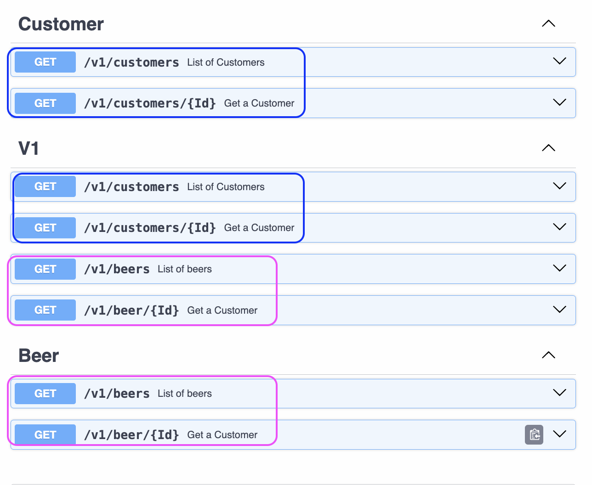Collapse the V1 section using its chevron
This screenshot has width=592, height=485.
click(x=548, y=148)
